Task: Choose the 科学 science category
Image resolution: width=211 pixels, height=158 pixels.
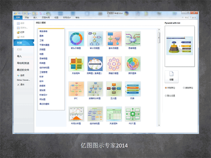Action: pos(41,77)
